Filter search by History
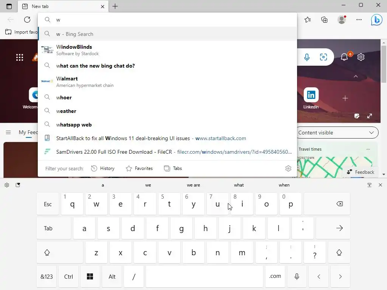The image size is (387, 290). [103, 168]
